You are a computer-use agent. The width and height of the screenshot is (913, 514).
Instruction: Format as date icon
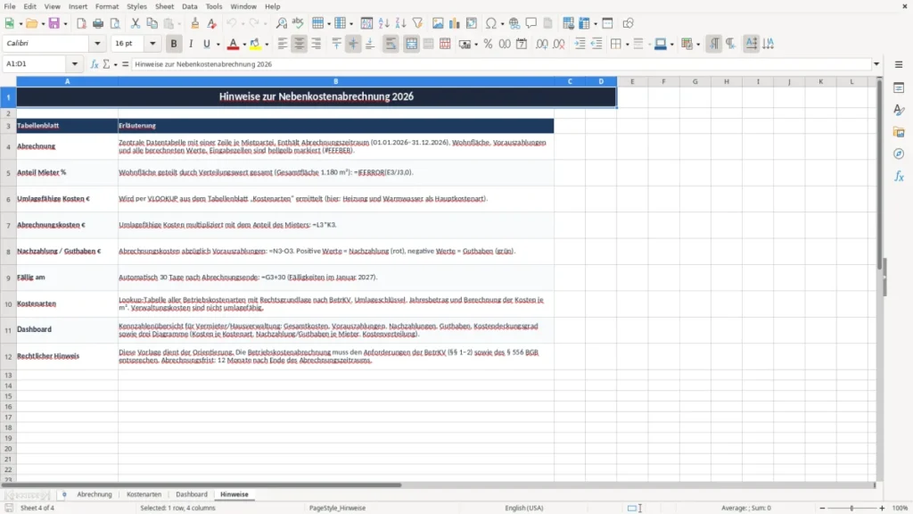click(522, 44)
